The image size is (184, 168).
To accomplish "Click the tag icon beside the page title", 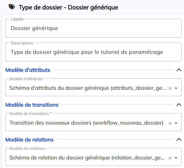I will point(12,7).
